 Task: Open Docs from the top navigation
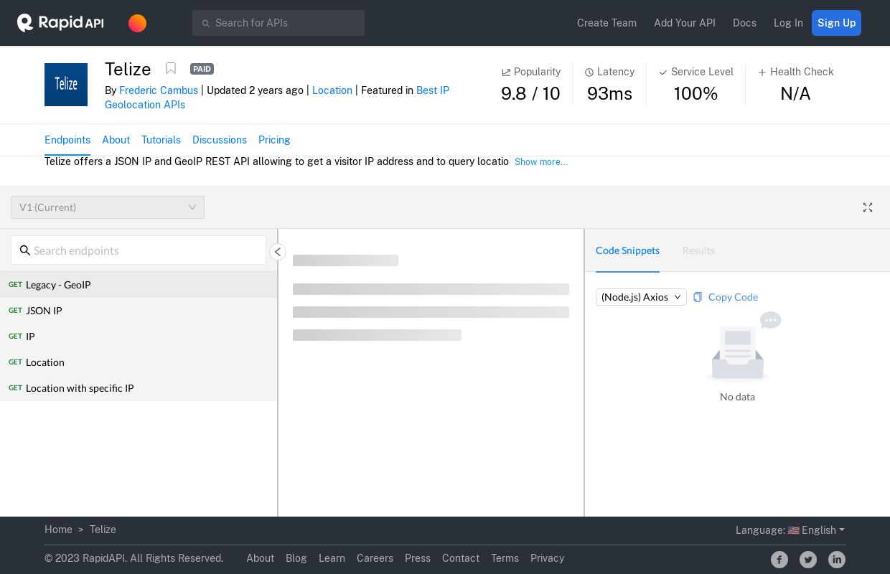744,23
